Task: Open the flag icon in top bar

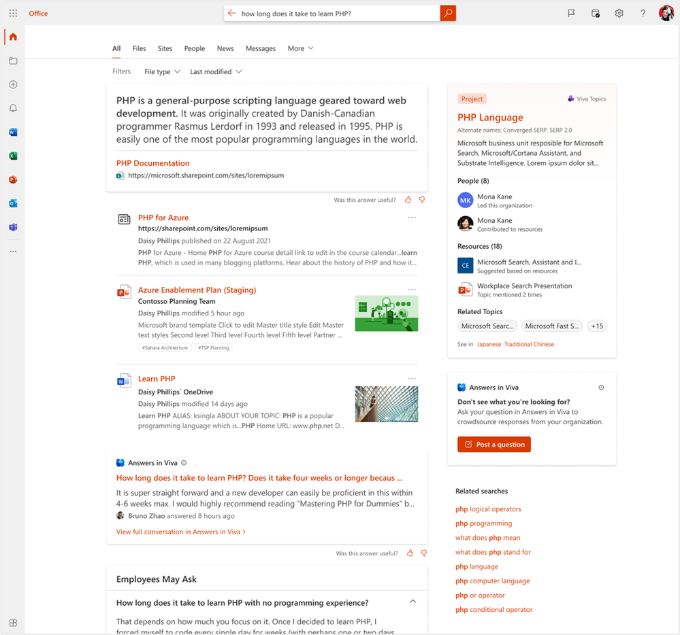Action: click(571, 14)
